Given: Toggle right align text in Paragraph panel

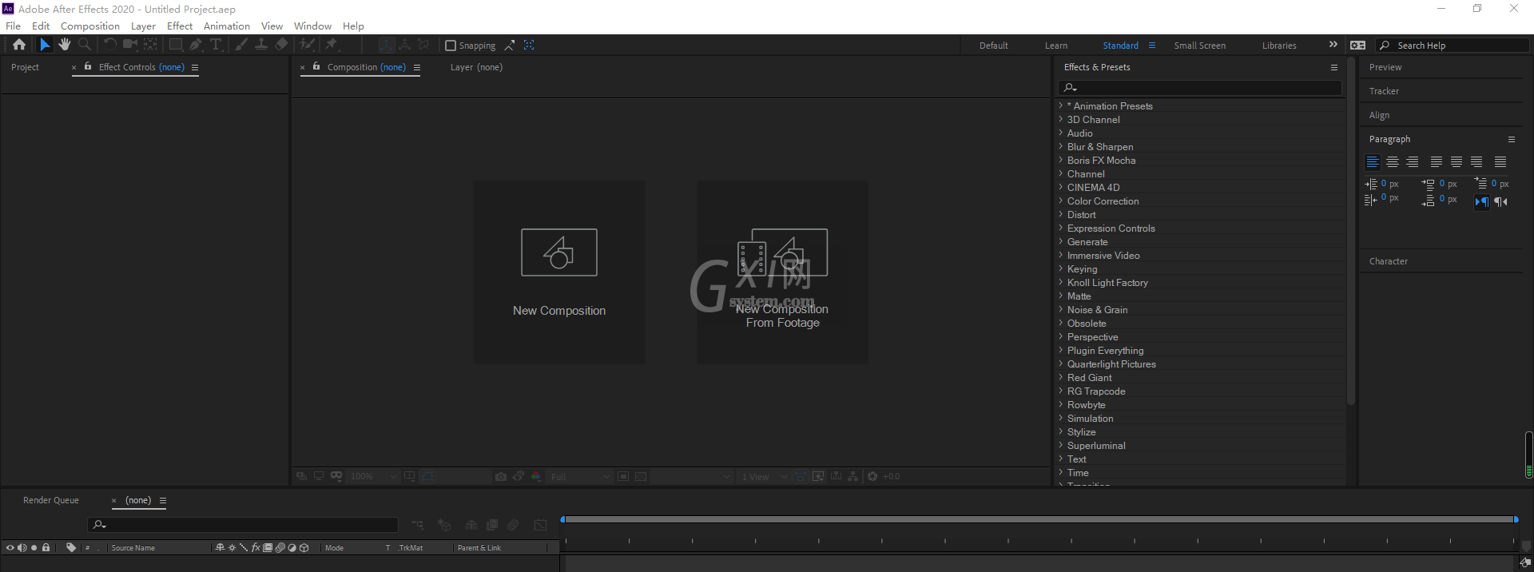Looking at the screenshot, I should tap(1413, 161).
